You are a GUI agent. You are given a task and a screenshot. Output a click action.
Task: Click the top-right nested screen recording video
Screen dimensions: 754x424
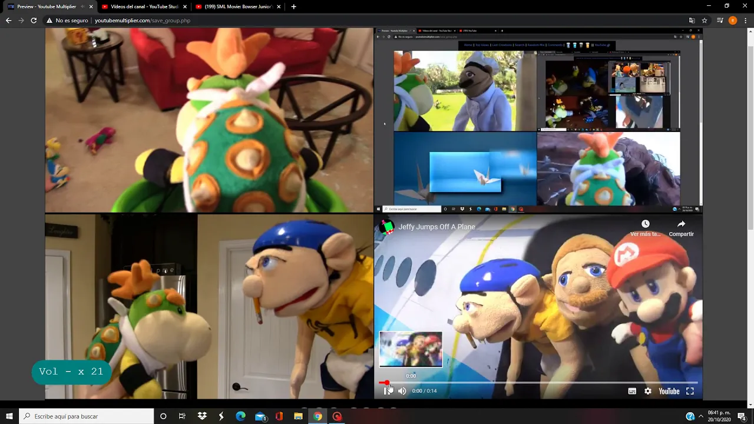click(x=538, y=120)
